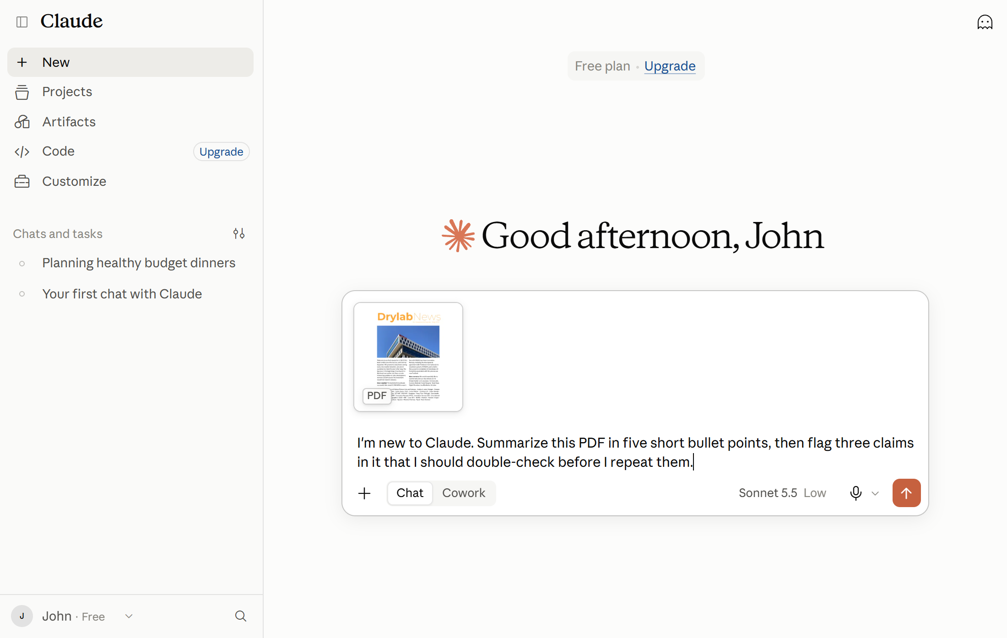Viewport: 1007px width, 638px height.
Task: Activate the microphone voice input
Action: (x=855, y=493)
